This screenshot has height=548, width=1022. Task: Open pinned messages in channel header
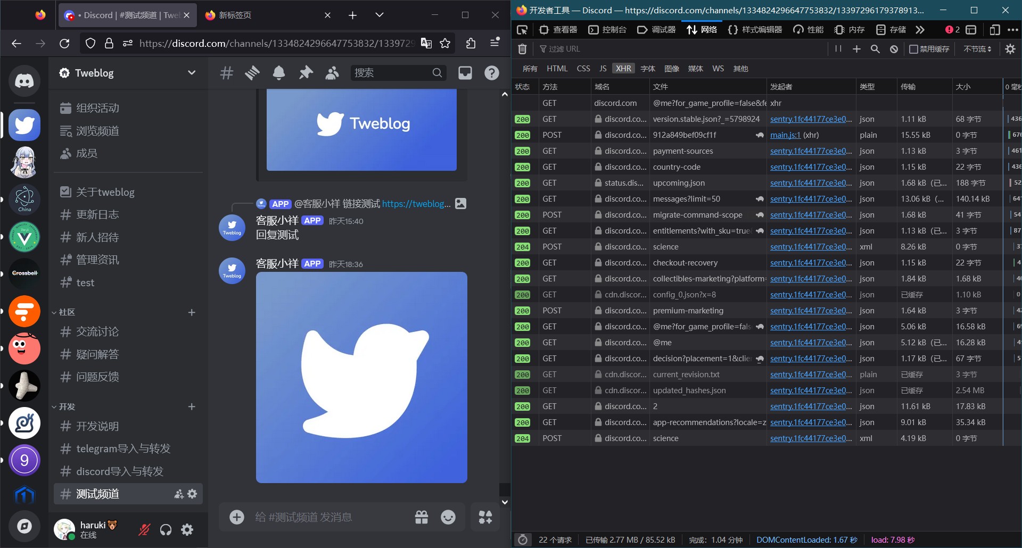pyautogui.click(x=306, y=73)
